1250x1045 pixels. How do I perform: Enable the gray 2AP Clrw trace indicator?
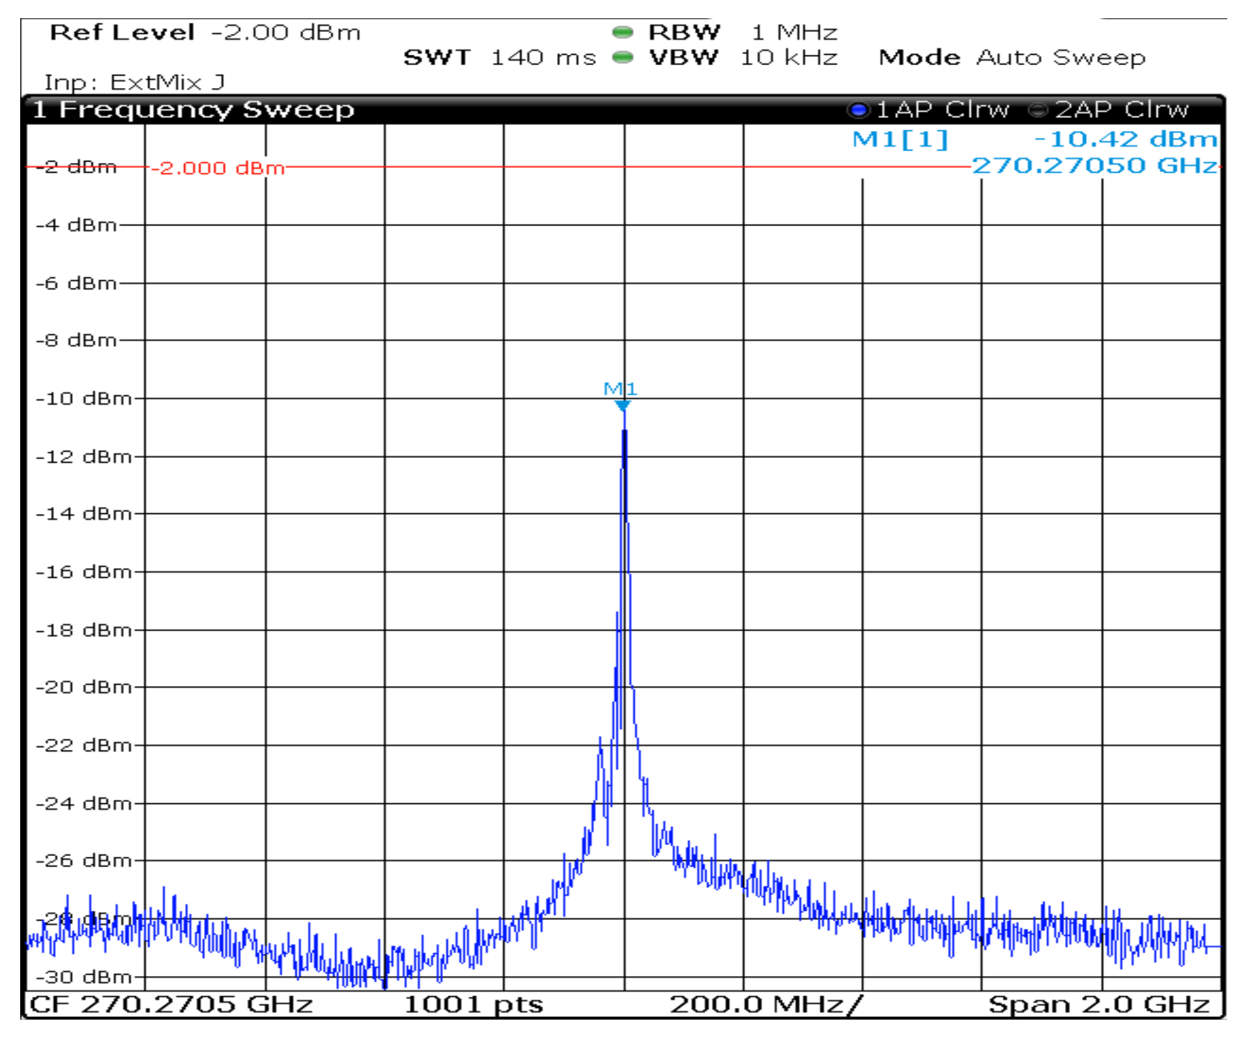tap(1037, 110)
